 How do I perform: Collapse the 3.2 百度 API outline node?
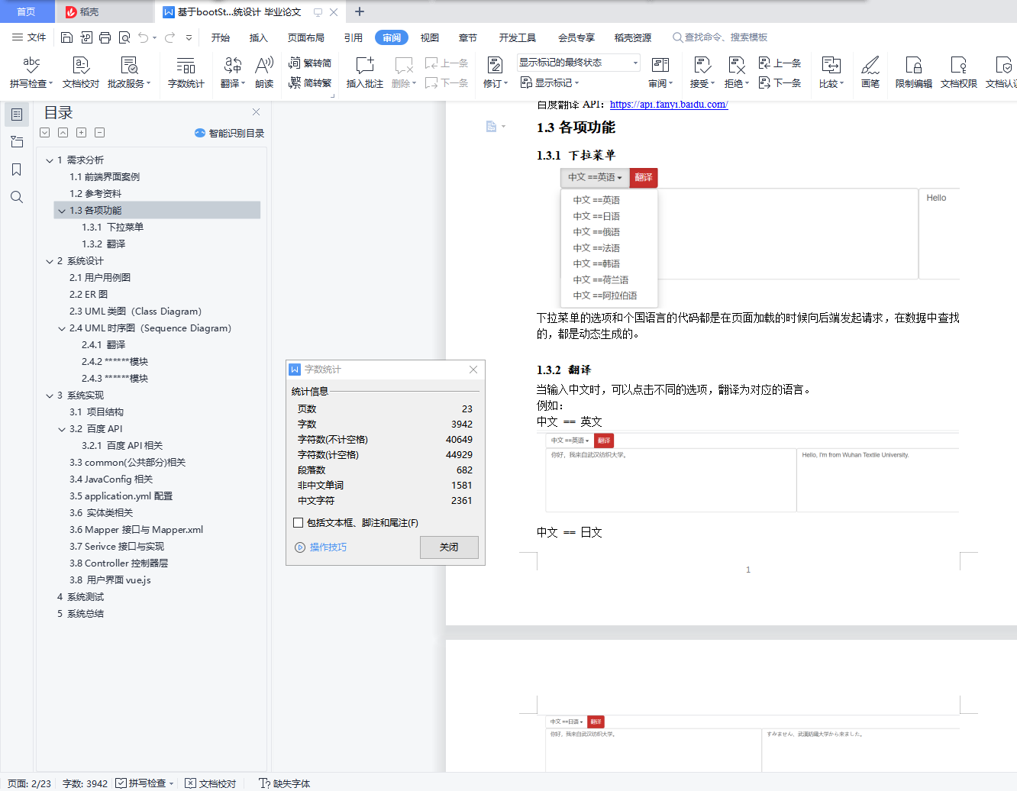coord(62,429)
